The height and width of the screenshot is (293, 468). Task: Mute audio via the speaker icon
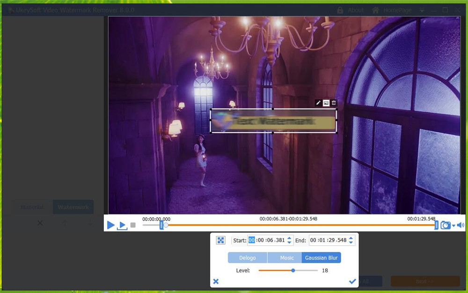tap(460, 225)
